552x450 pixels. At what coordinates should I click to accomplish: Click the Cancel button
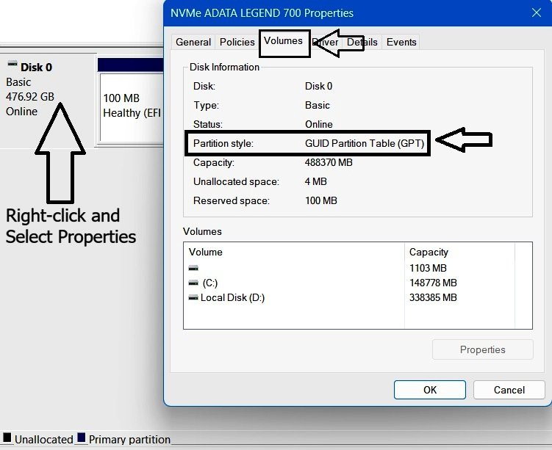[x=509, y=390]
